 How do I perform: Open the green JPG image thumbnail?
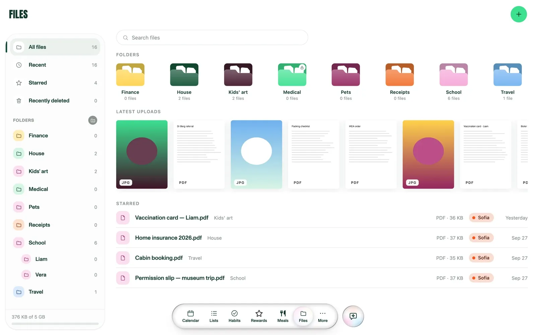142,154
